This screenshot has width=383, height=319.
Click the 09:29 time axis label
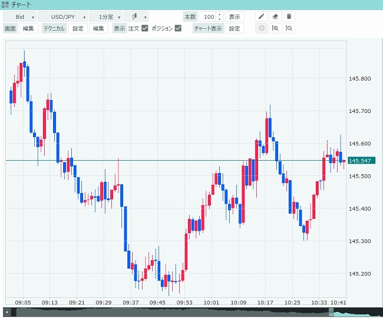pyautogui.click(x=104, y=303)
